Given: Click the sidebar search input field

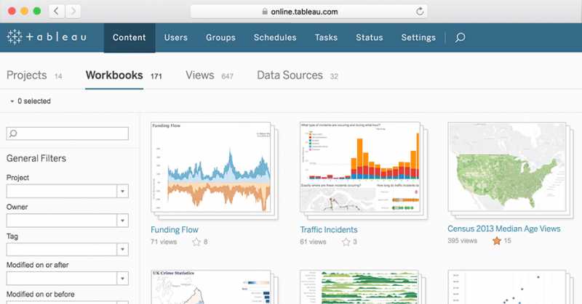Looking at the screenshot, I should (x=68, y=133).
